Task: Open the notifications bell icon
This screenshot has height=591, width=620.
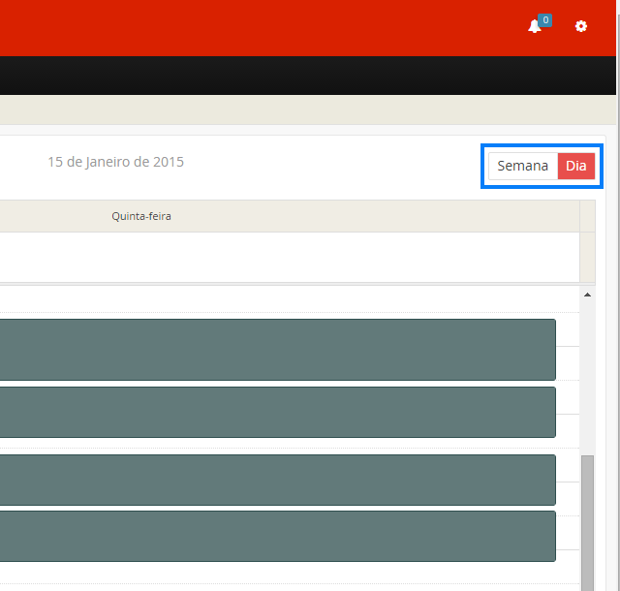Action: pyautogui.click(x=534, y=27)
